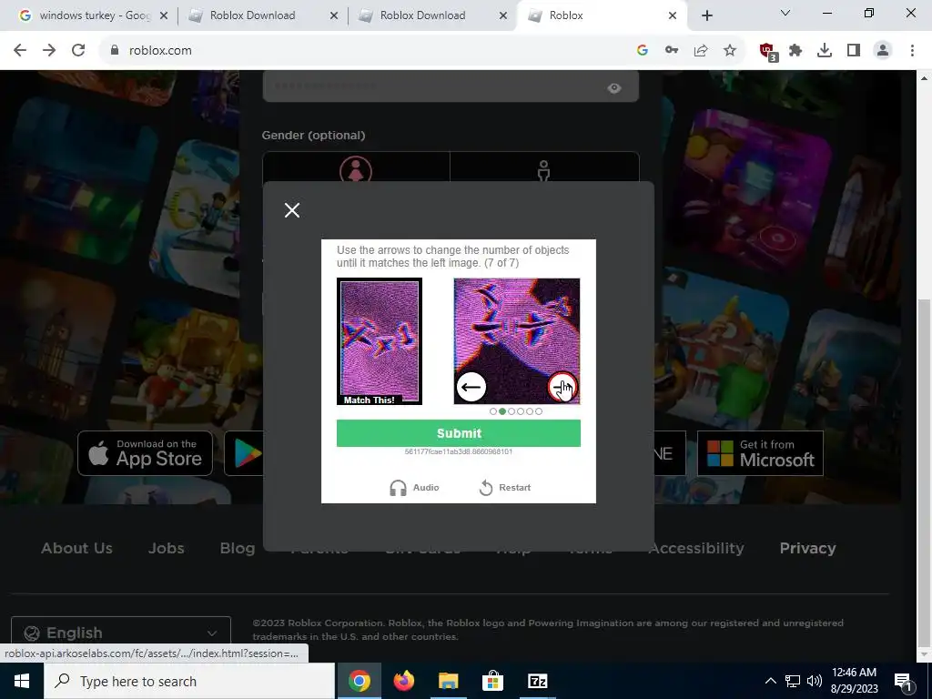Share this page via the share icon

(x=701, y=51)
